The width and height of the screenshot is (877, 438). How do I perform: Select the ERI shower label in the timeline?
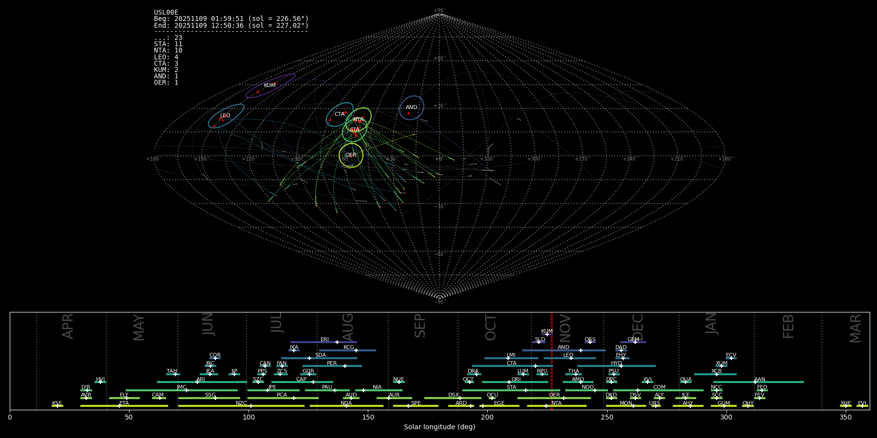coord(324,340)
